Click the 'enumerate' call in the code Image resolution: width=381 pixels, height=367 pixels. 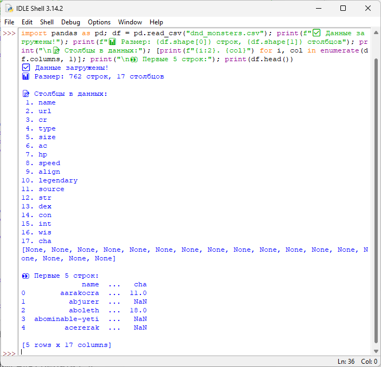coord(340,50)
